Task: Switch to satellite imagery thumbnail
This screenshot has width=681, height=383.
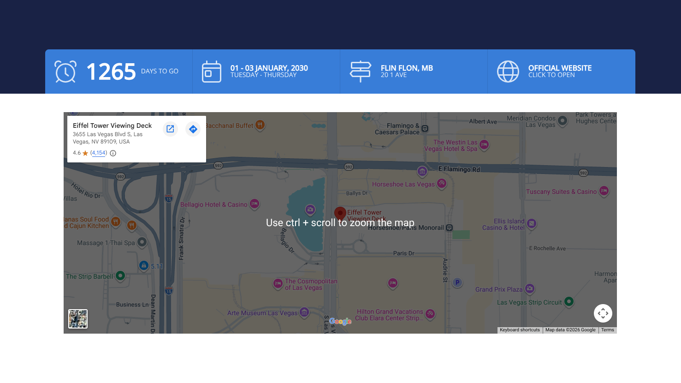Action: pos(78,319)
